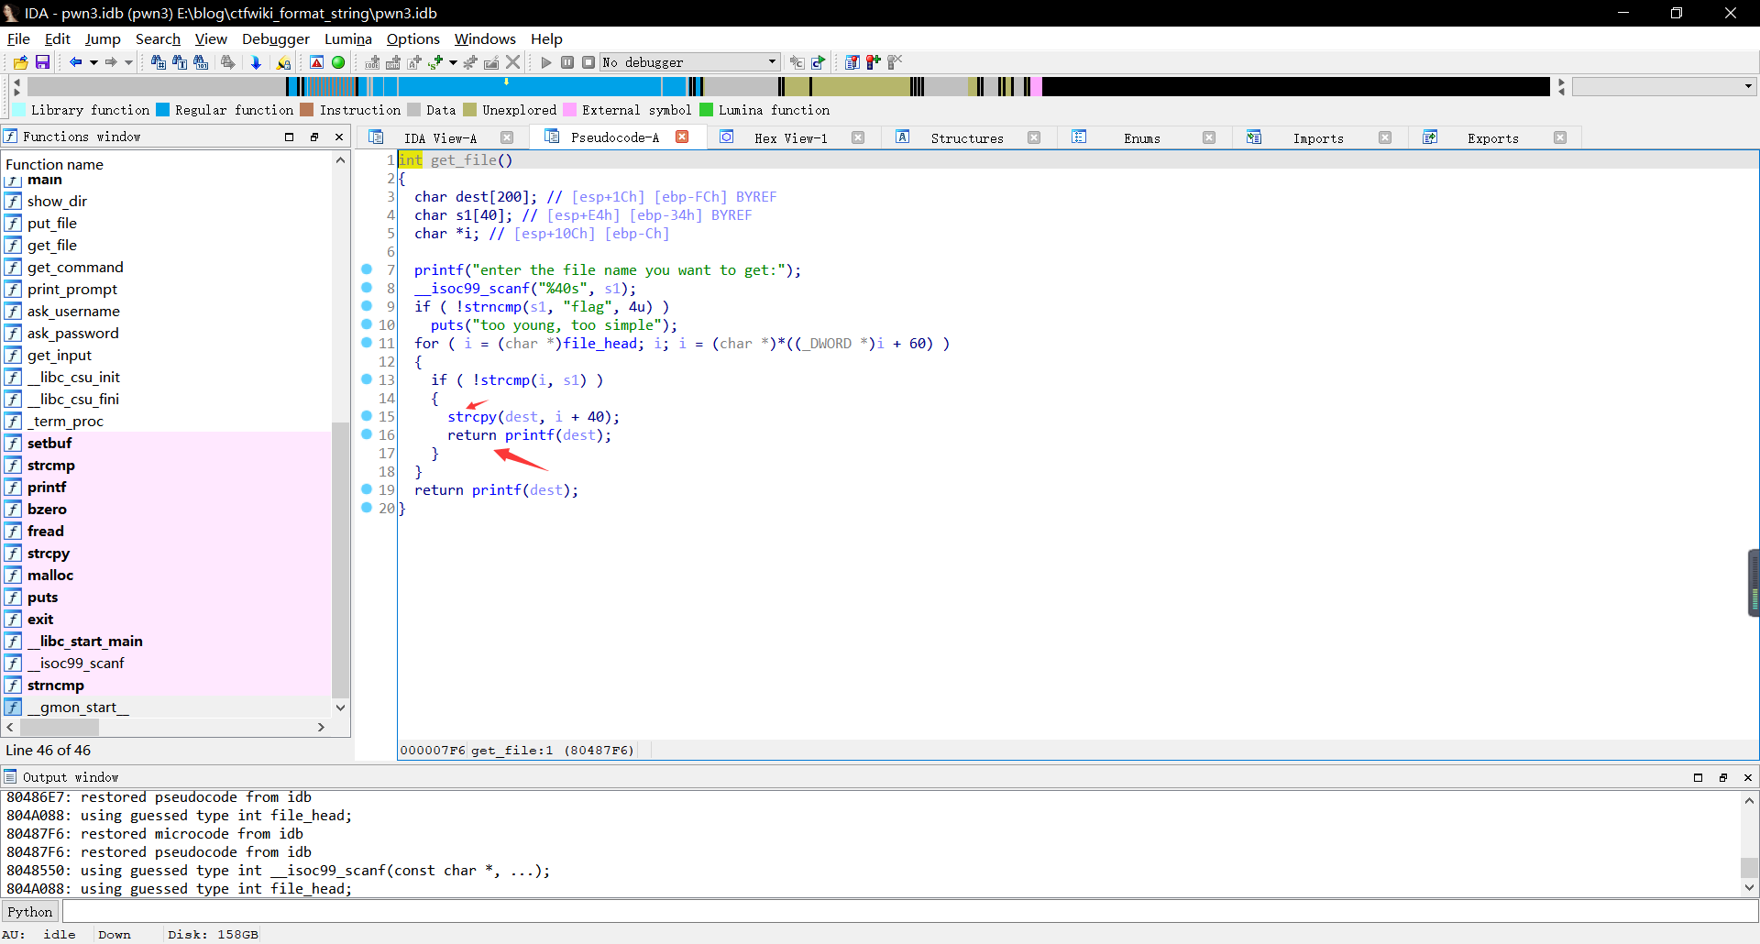The height and width of the screenshot is (944, 1760).
Task: Click Functions list scroll down arrow
Action: pos(340,708)
